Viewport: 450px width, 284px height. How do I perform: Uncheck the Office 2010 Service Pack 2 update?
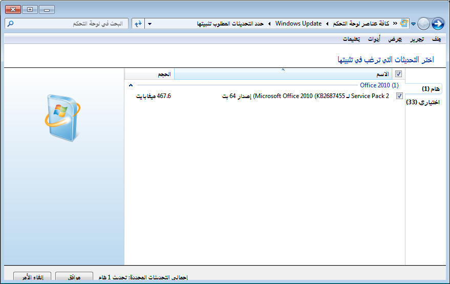pos(399,96)
